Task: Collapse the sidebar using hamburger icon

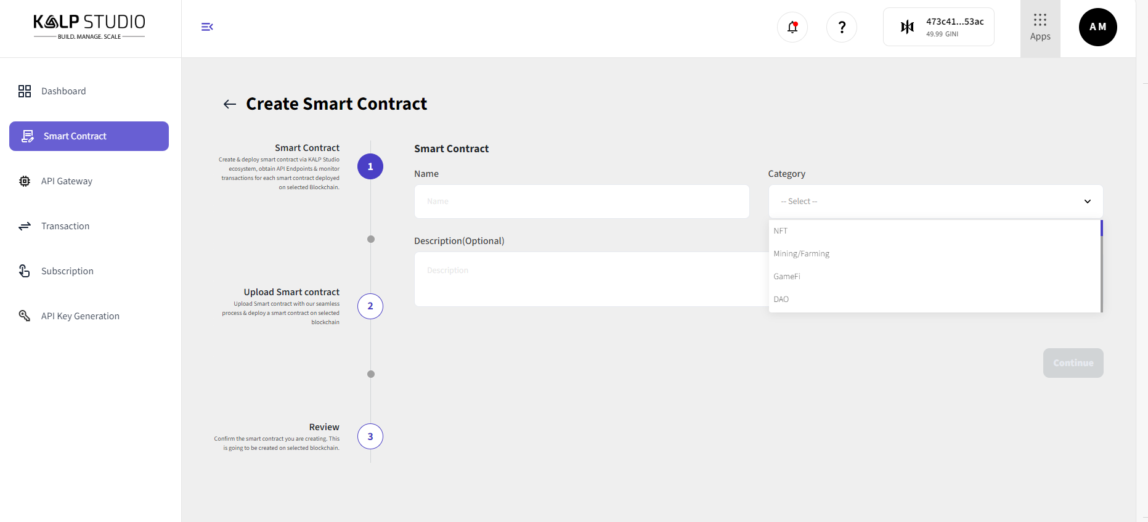Action: [207, 27]
